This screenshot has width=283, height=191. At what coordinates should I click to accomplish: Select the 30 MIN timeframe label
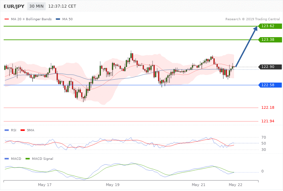[x=37, y=6]
